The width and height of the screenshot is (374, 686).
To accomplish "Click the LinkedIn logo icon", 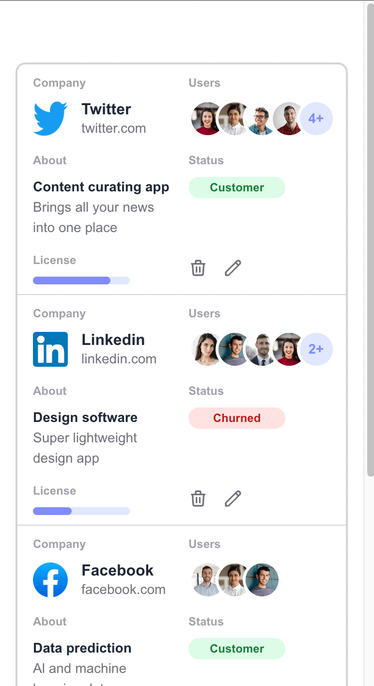I will [x=50, y=349].
